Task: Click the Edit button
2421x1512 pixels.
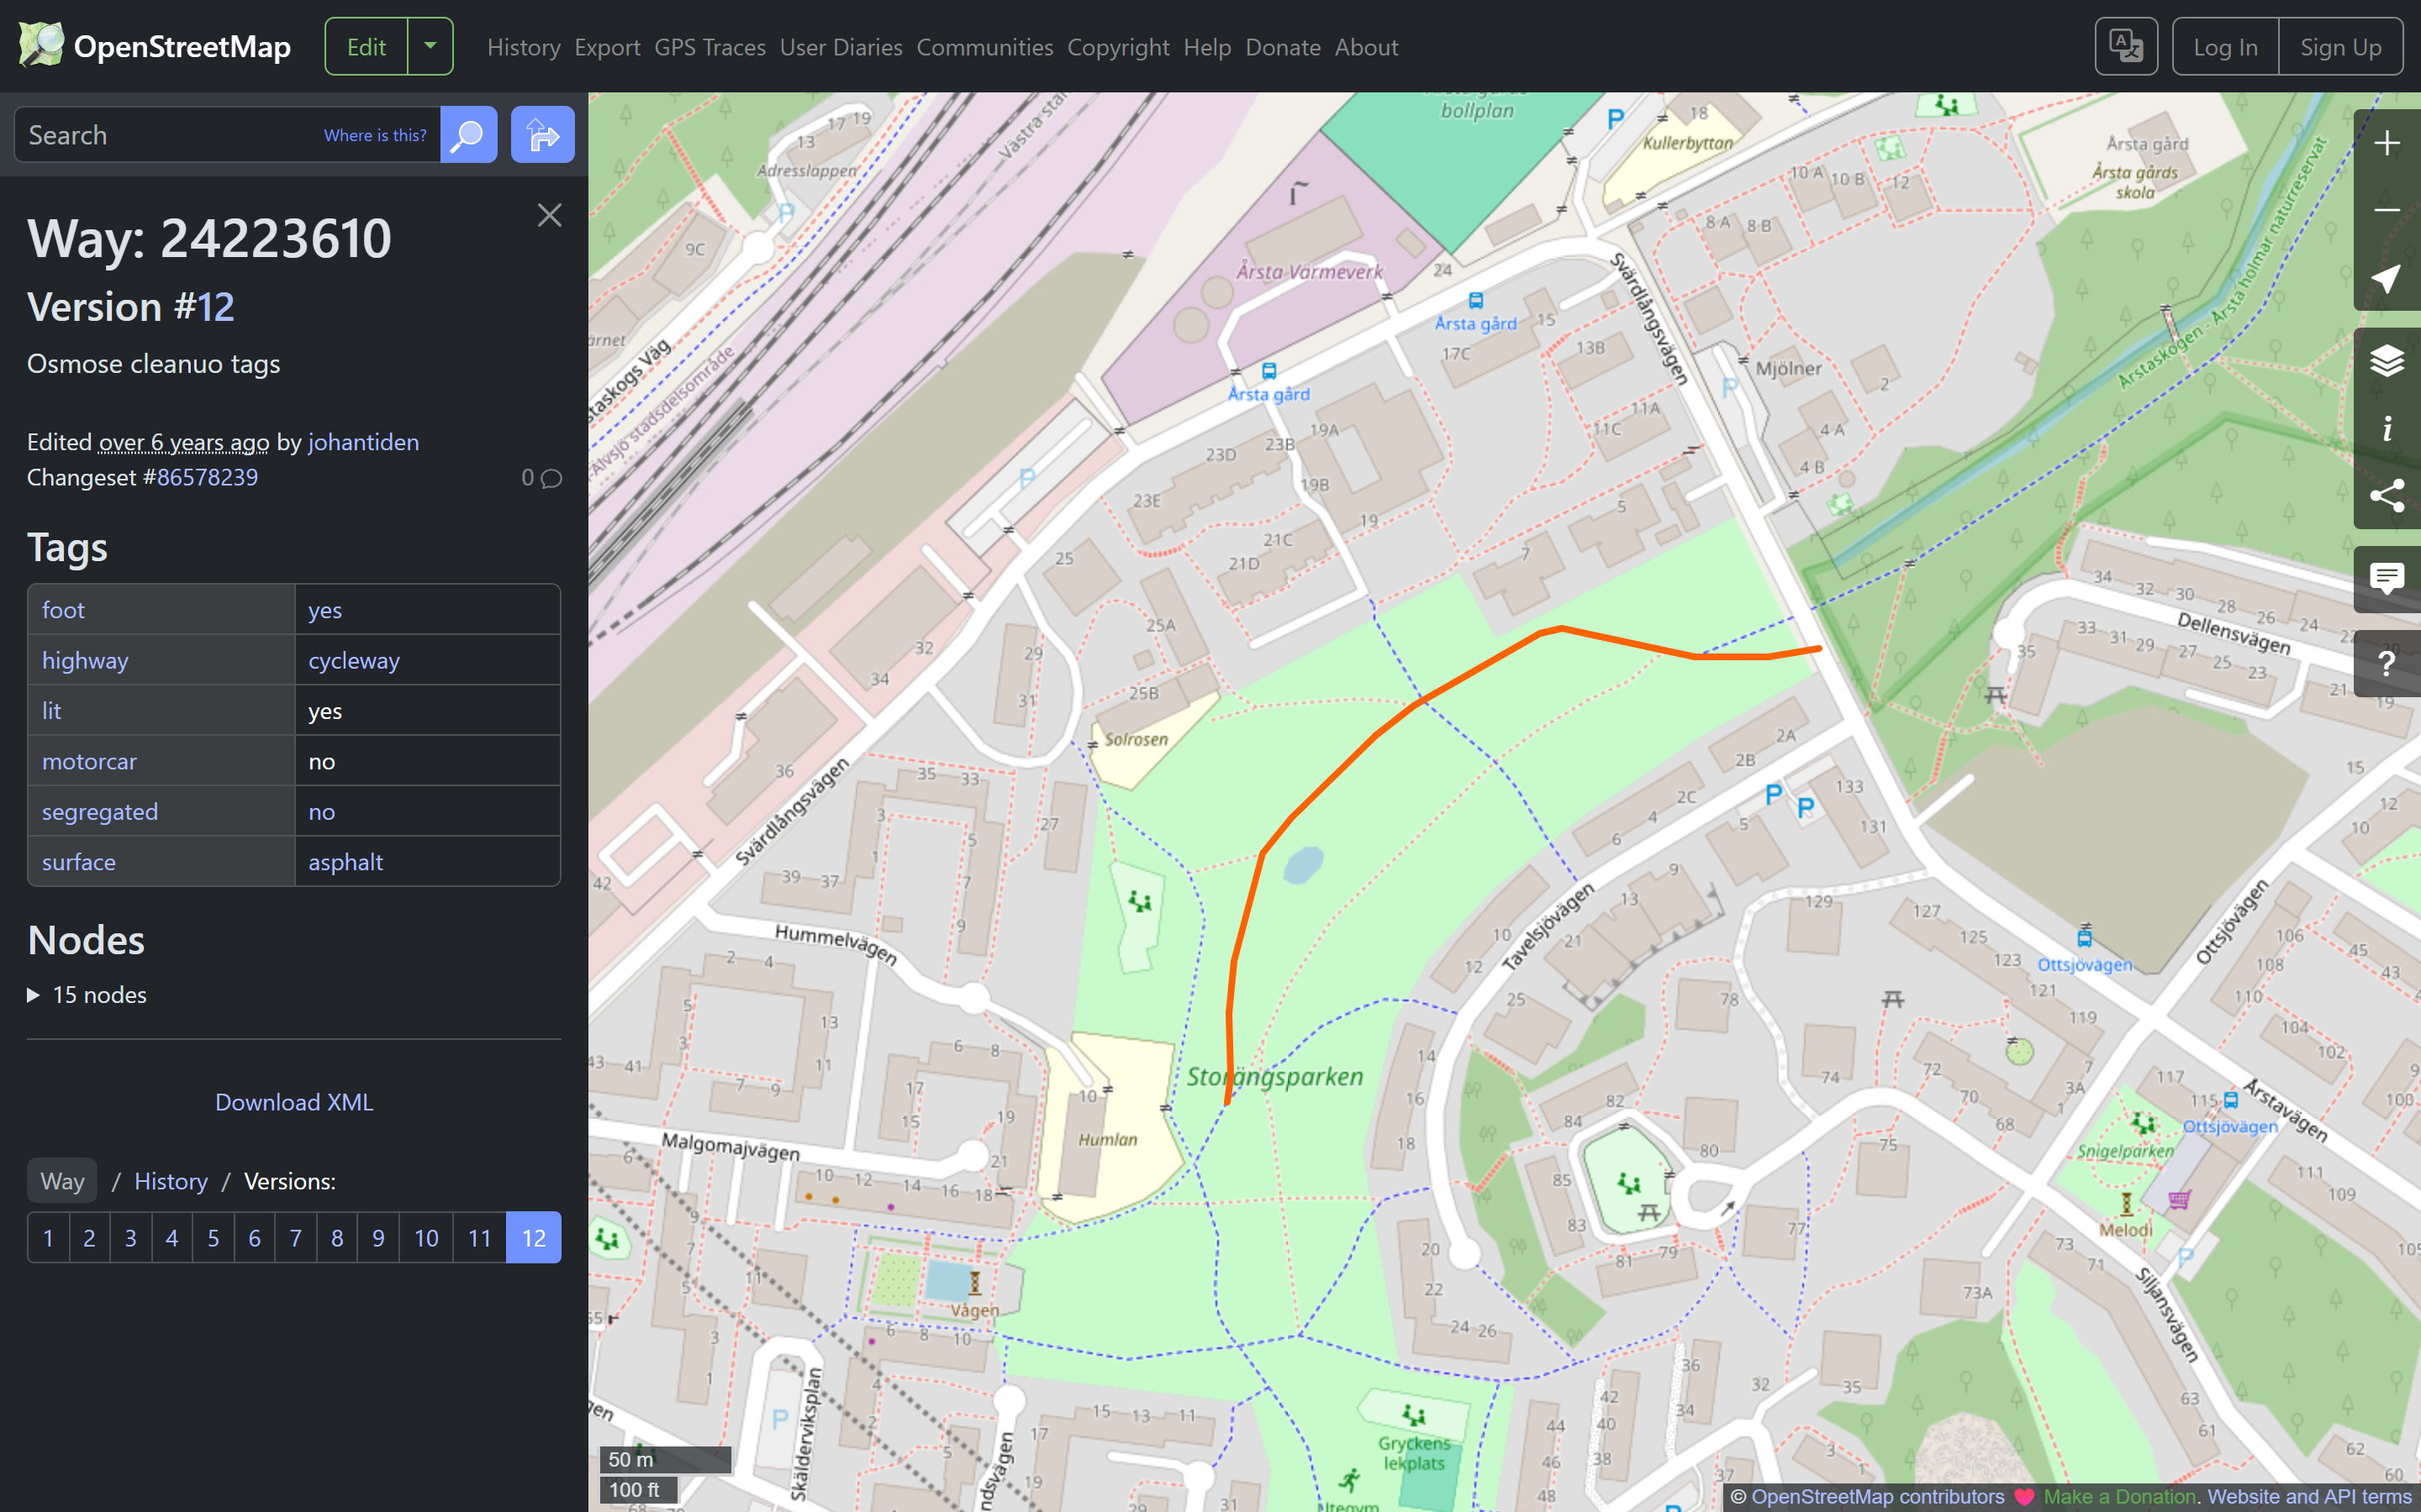Action: coord(367,46)
